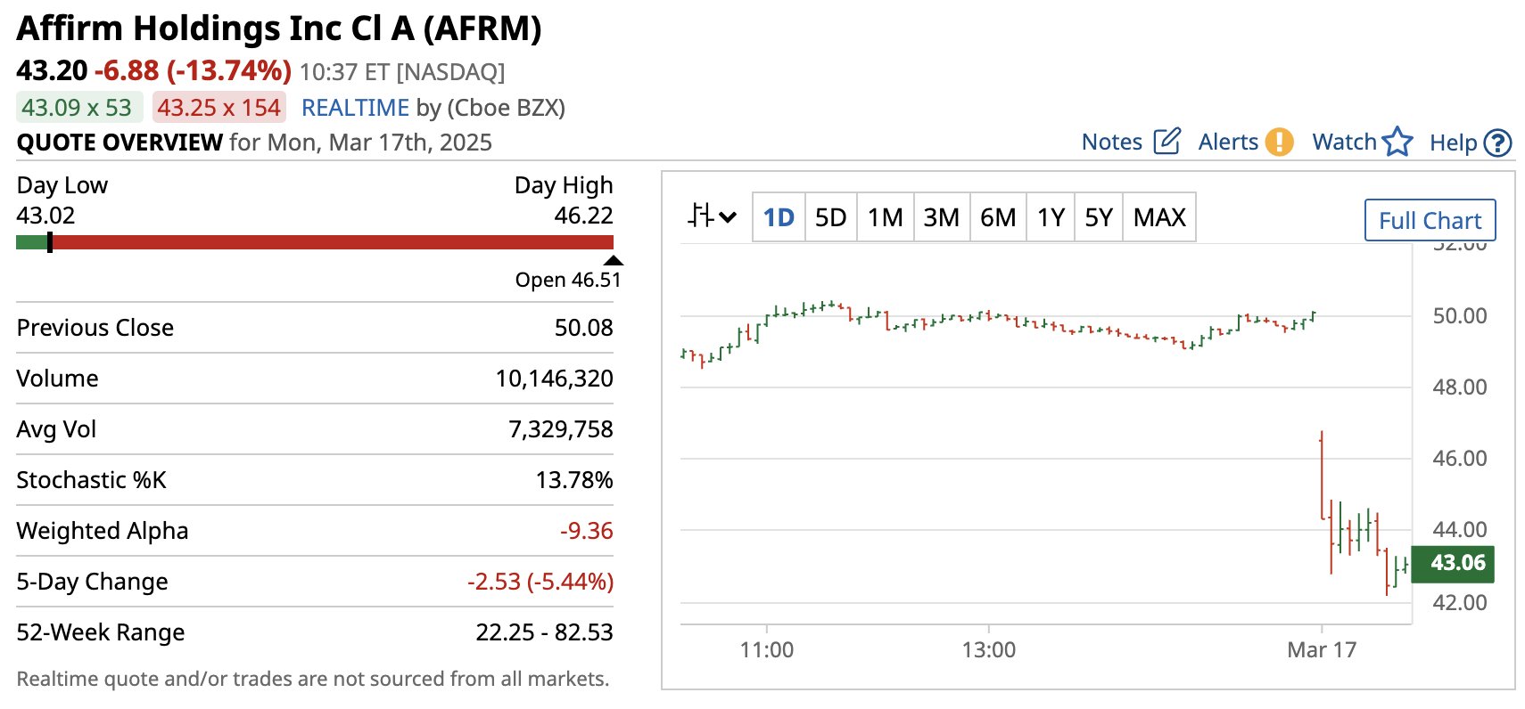Switch chart to 3M period
The height and width of the screenshot is (709, 1525).
click(941, 217)
